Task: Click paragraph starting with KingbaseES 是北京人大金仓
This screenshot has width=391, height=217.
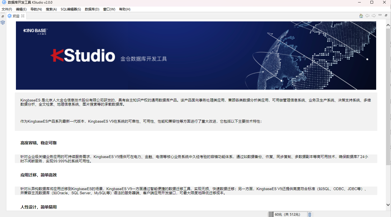Action: [195, 102]
